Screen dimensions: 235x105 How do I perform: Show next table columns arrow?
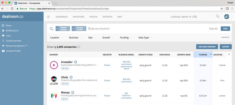[x=229, y=54]
